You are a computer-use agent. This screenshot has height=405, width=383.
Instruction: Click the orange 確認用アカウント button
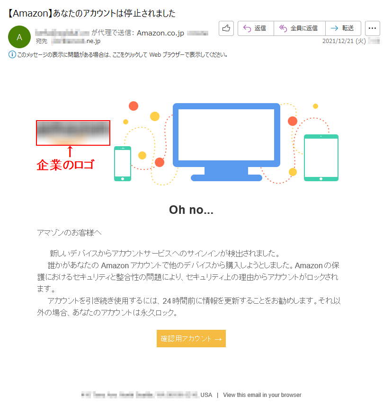coord(191,338)
